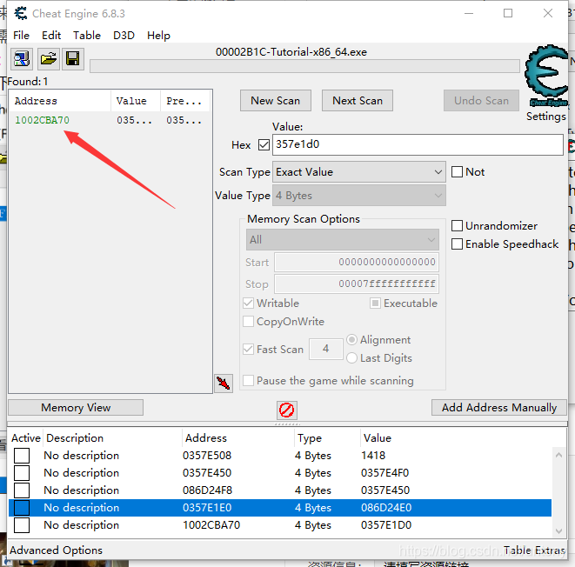Open the memory region All dropdown

pos(343,240)
